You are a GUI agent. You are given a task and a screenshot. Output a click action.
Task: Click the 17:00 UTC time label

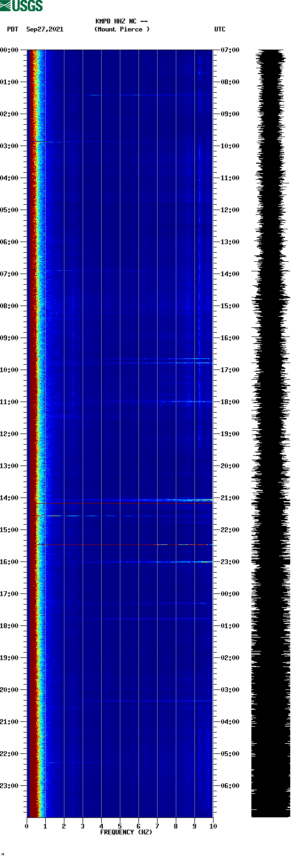pyautogui.click(x=230, y=370)
